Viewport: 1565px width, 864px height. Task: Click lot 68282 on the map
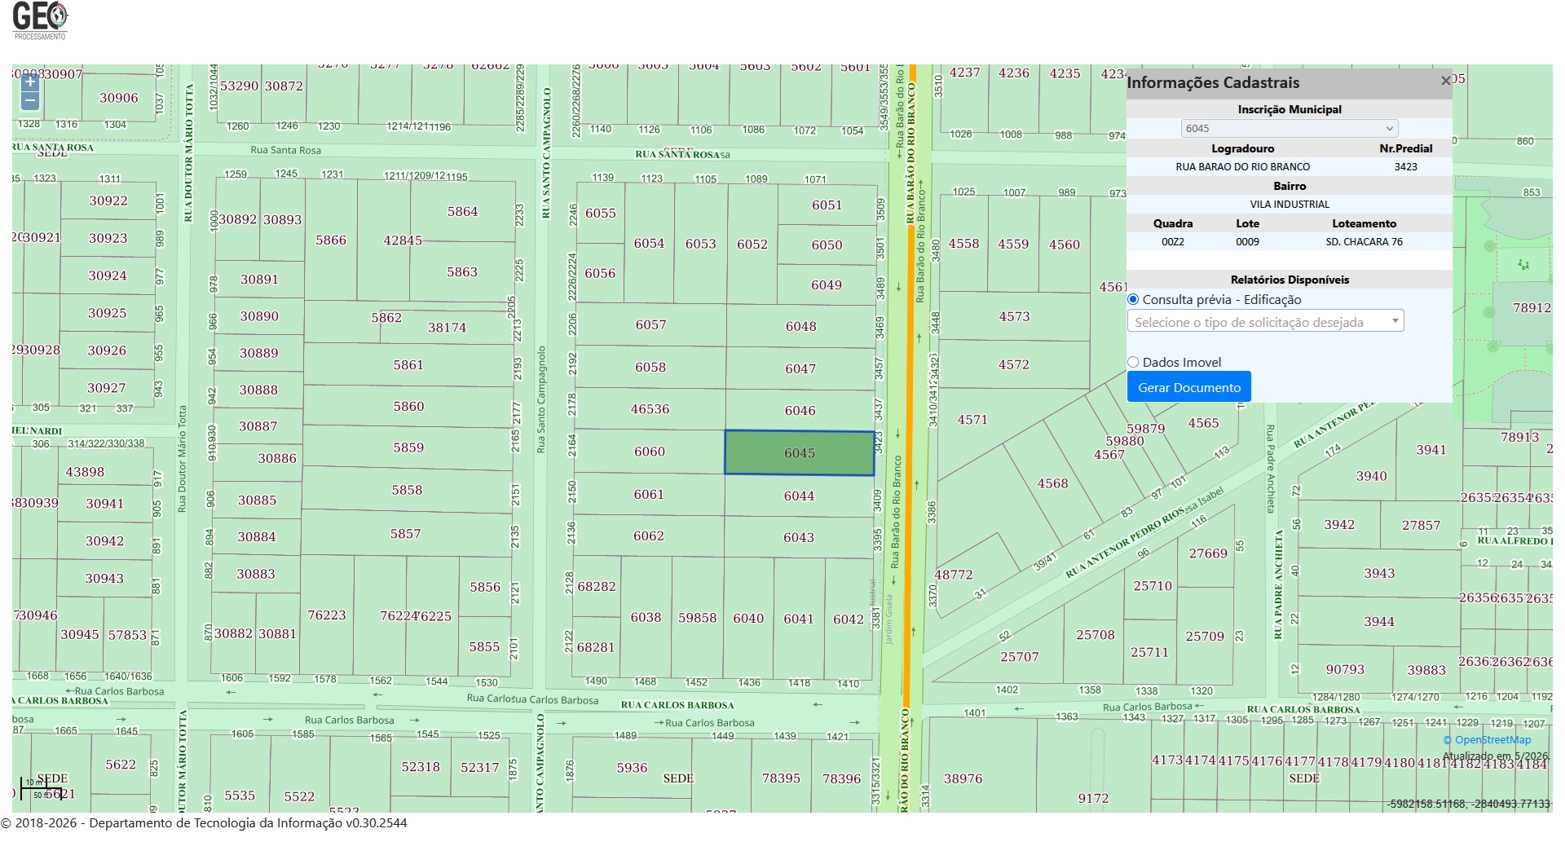(597, 586)
